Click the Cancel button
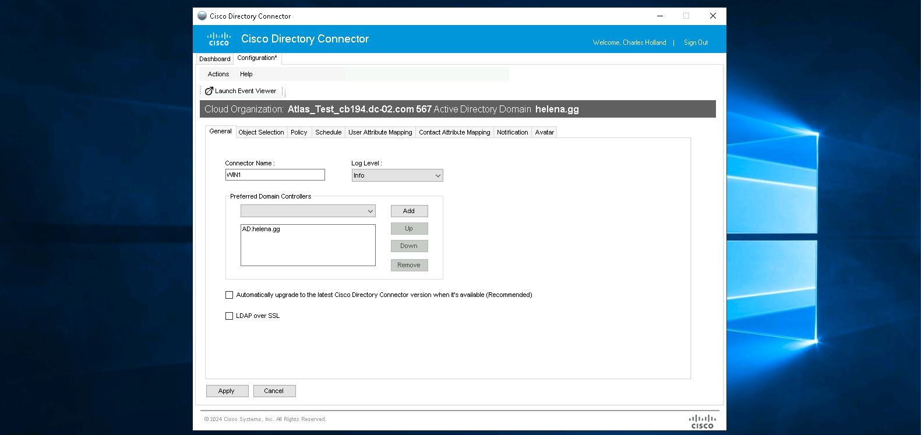Screen dimensions: 921x435 pyautogui.click(x=274, y=391)
